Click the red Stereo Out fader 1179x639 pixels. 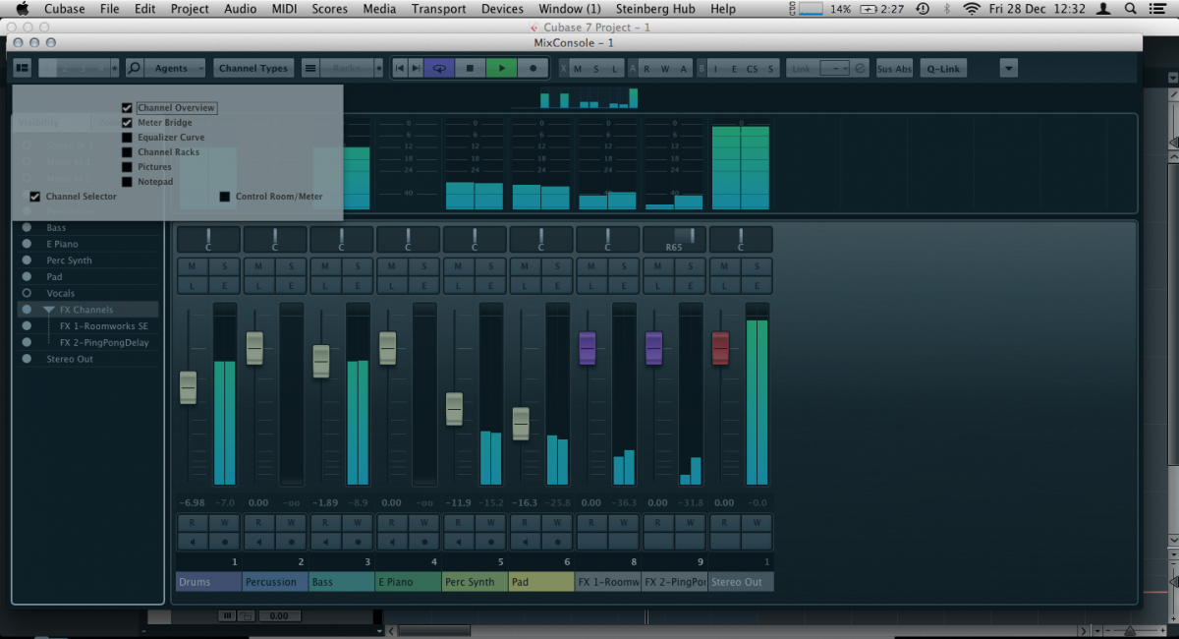(720, 348)
